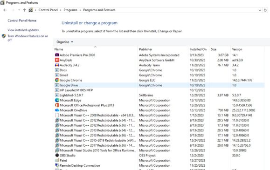The image size is (270, 170).
Task: Click the Microsoft OneDrive cloud icon
Action: pos(57,110)
